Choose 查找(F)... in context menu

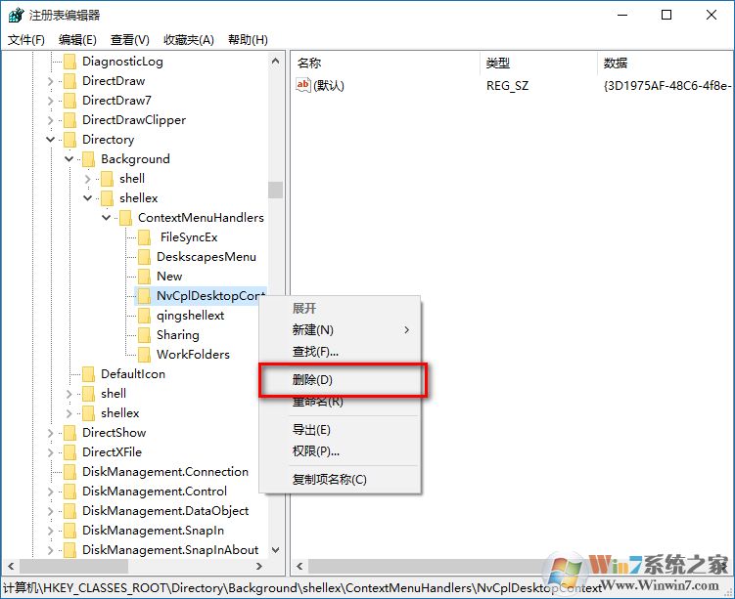click(x=341, y=352)
